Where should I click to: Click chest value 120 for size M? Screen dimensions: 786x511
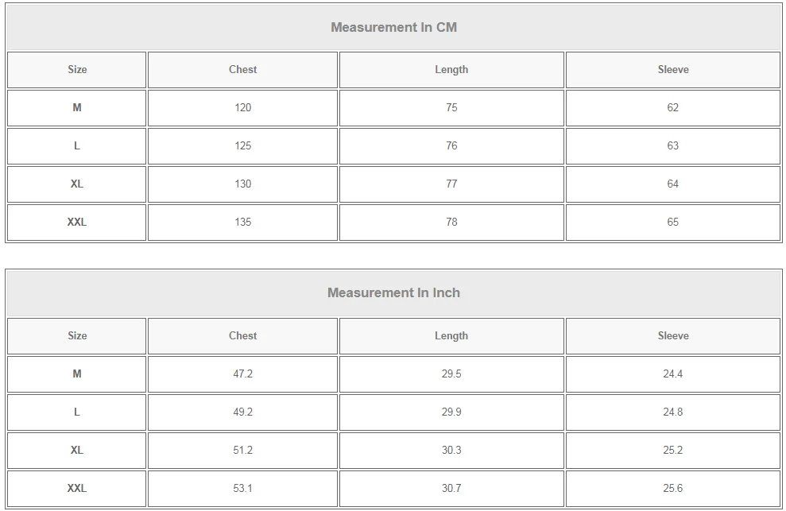[242, 108]
